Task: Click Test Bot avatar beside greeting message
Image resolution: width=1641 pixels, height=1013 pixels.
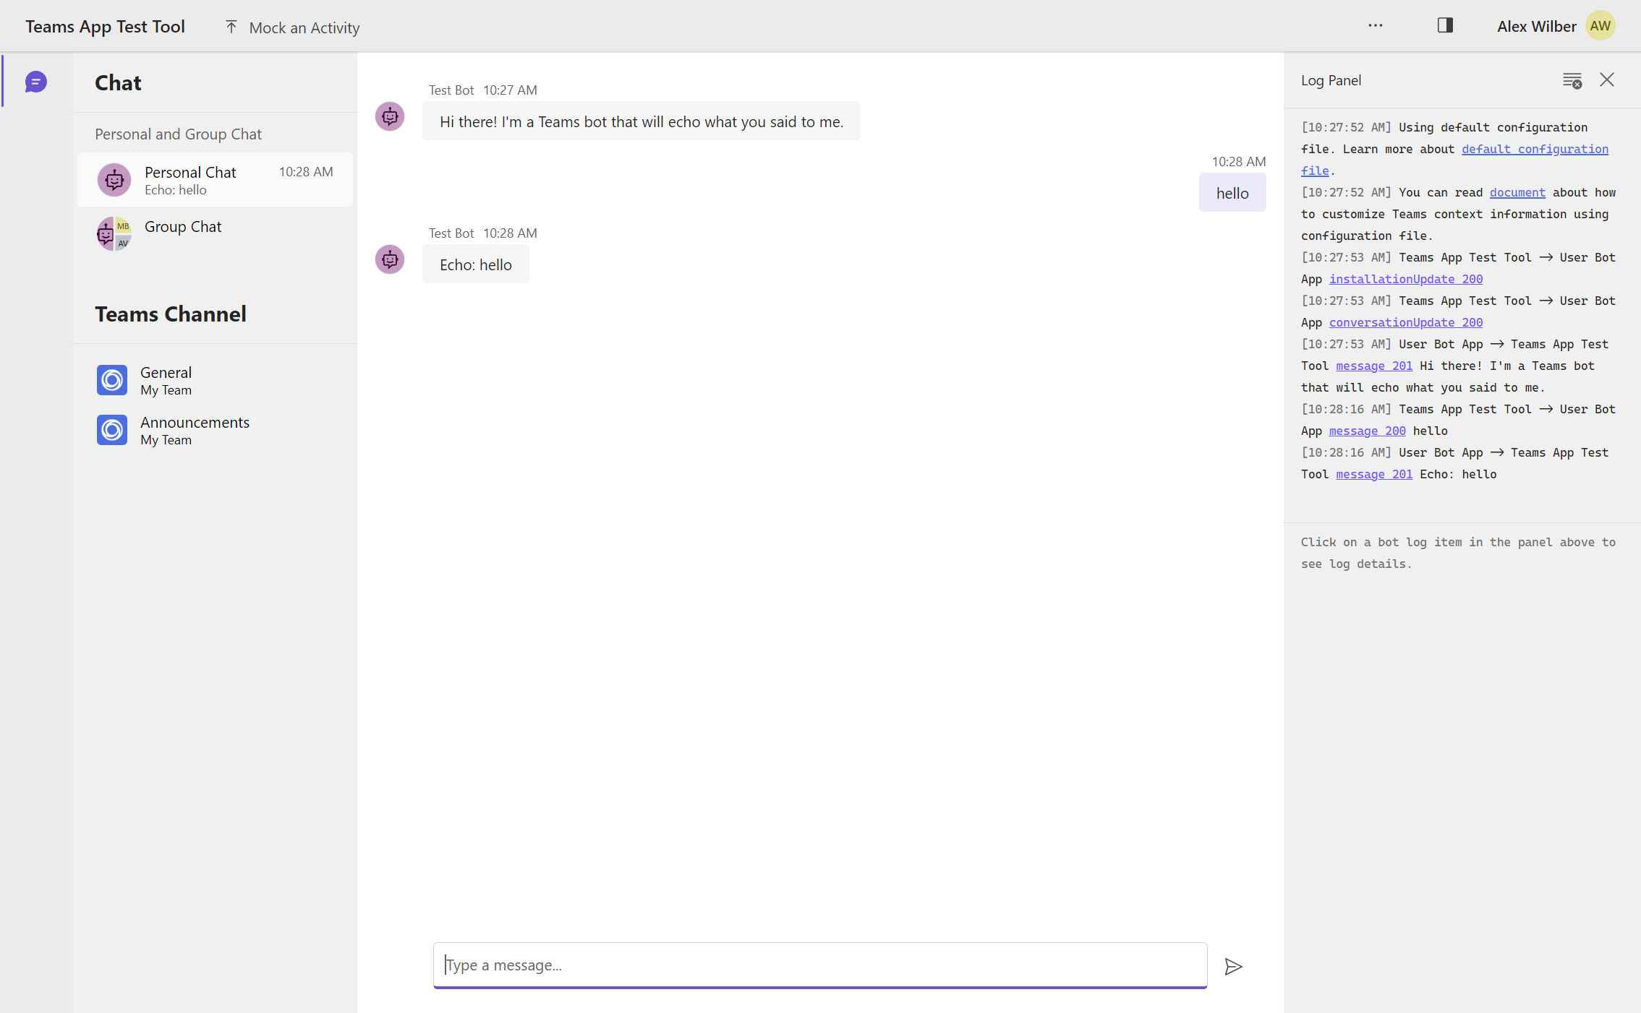Action: pyautogui.click(x=390, y=116)
